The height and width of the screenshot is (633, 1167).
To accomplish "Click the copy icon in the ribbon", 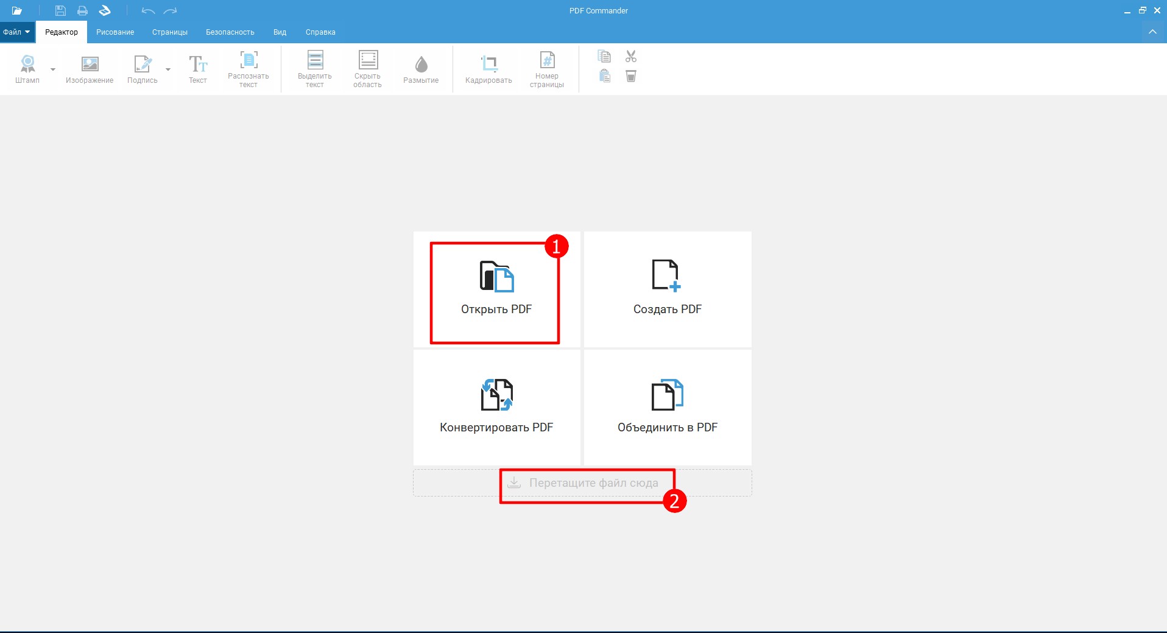I will coord(604,57).
